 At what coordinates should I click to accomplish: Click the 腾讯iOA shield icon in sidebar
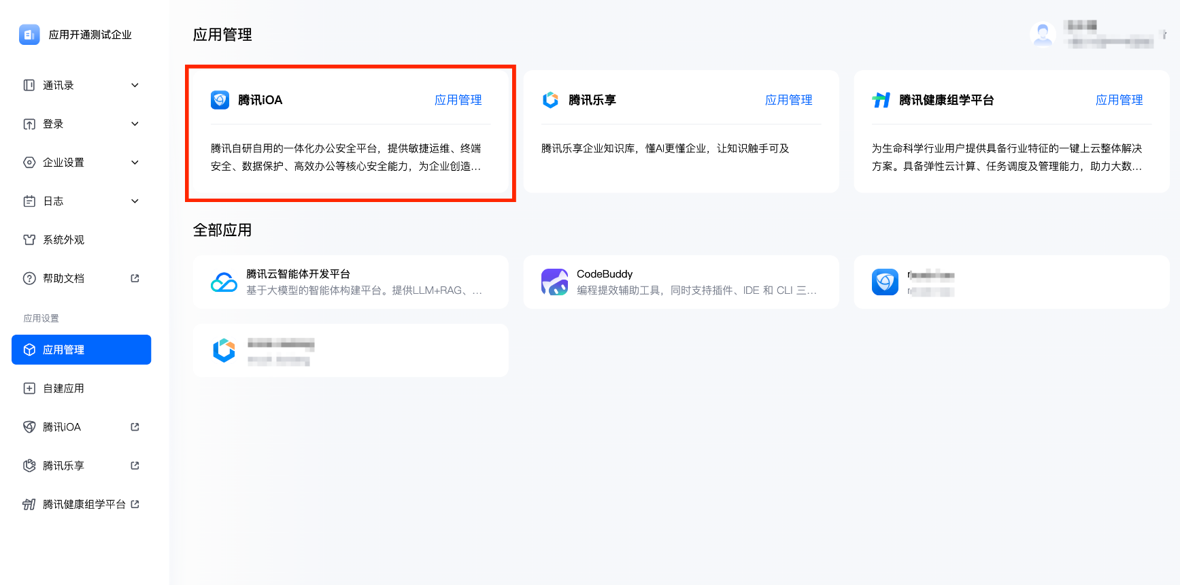(x=29, y=427)
